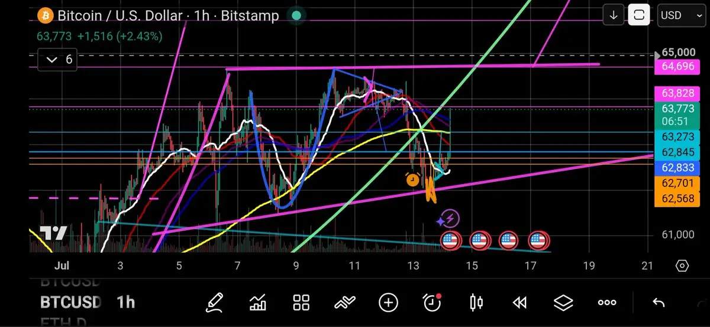Open the three-dots more options icon
The height and width of the screenshot is (327, 710).
[607, 303]
